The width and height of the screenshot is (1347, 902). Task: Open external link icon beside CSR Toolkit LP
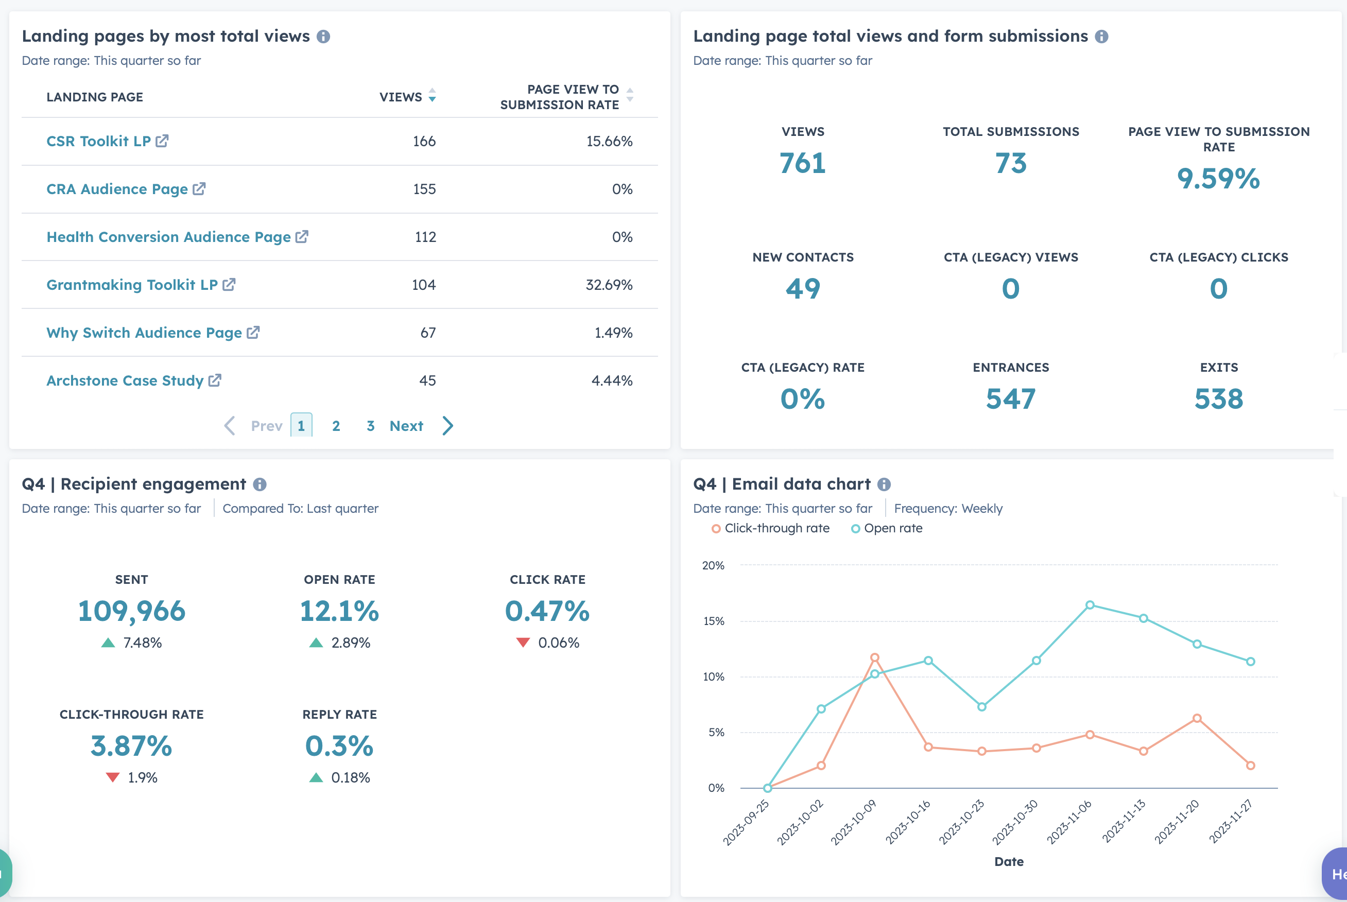[162, 141]
